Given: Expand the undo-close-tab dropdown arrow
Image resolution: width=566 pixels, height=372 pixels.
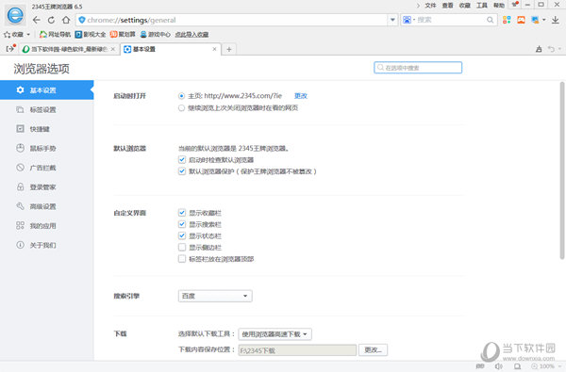Looking at the screenshot, I should click(x=559, y=49).
